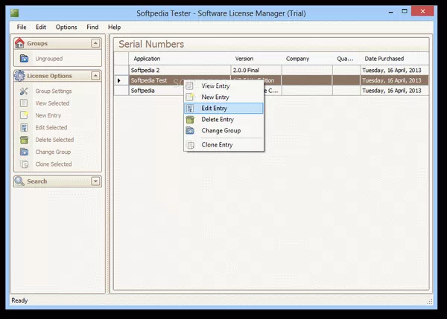Click the Ungrouped folder icon
The image size is (447, 319).
(x=24, y=58)
